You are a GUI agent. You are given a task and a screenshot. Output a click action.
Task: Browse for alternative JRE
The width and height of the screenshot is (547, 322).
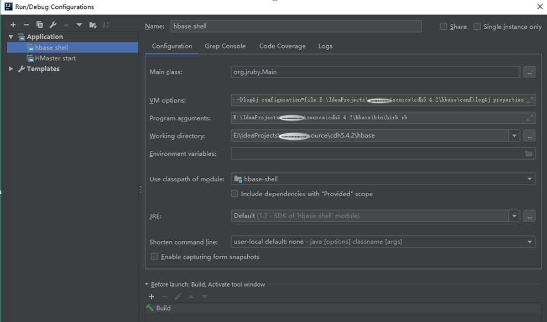coord(529,216)
